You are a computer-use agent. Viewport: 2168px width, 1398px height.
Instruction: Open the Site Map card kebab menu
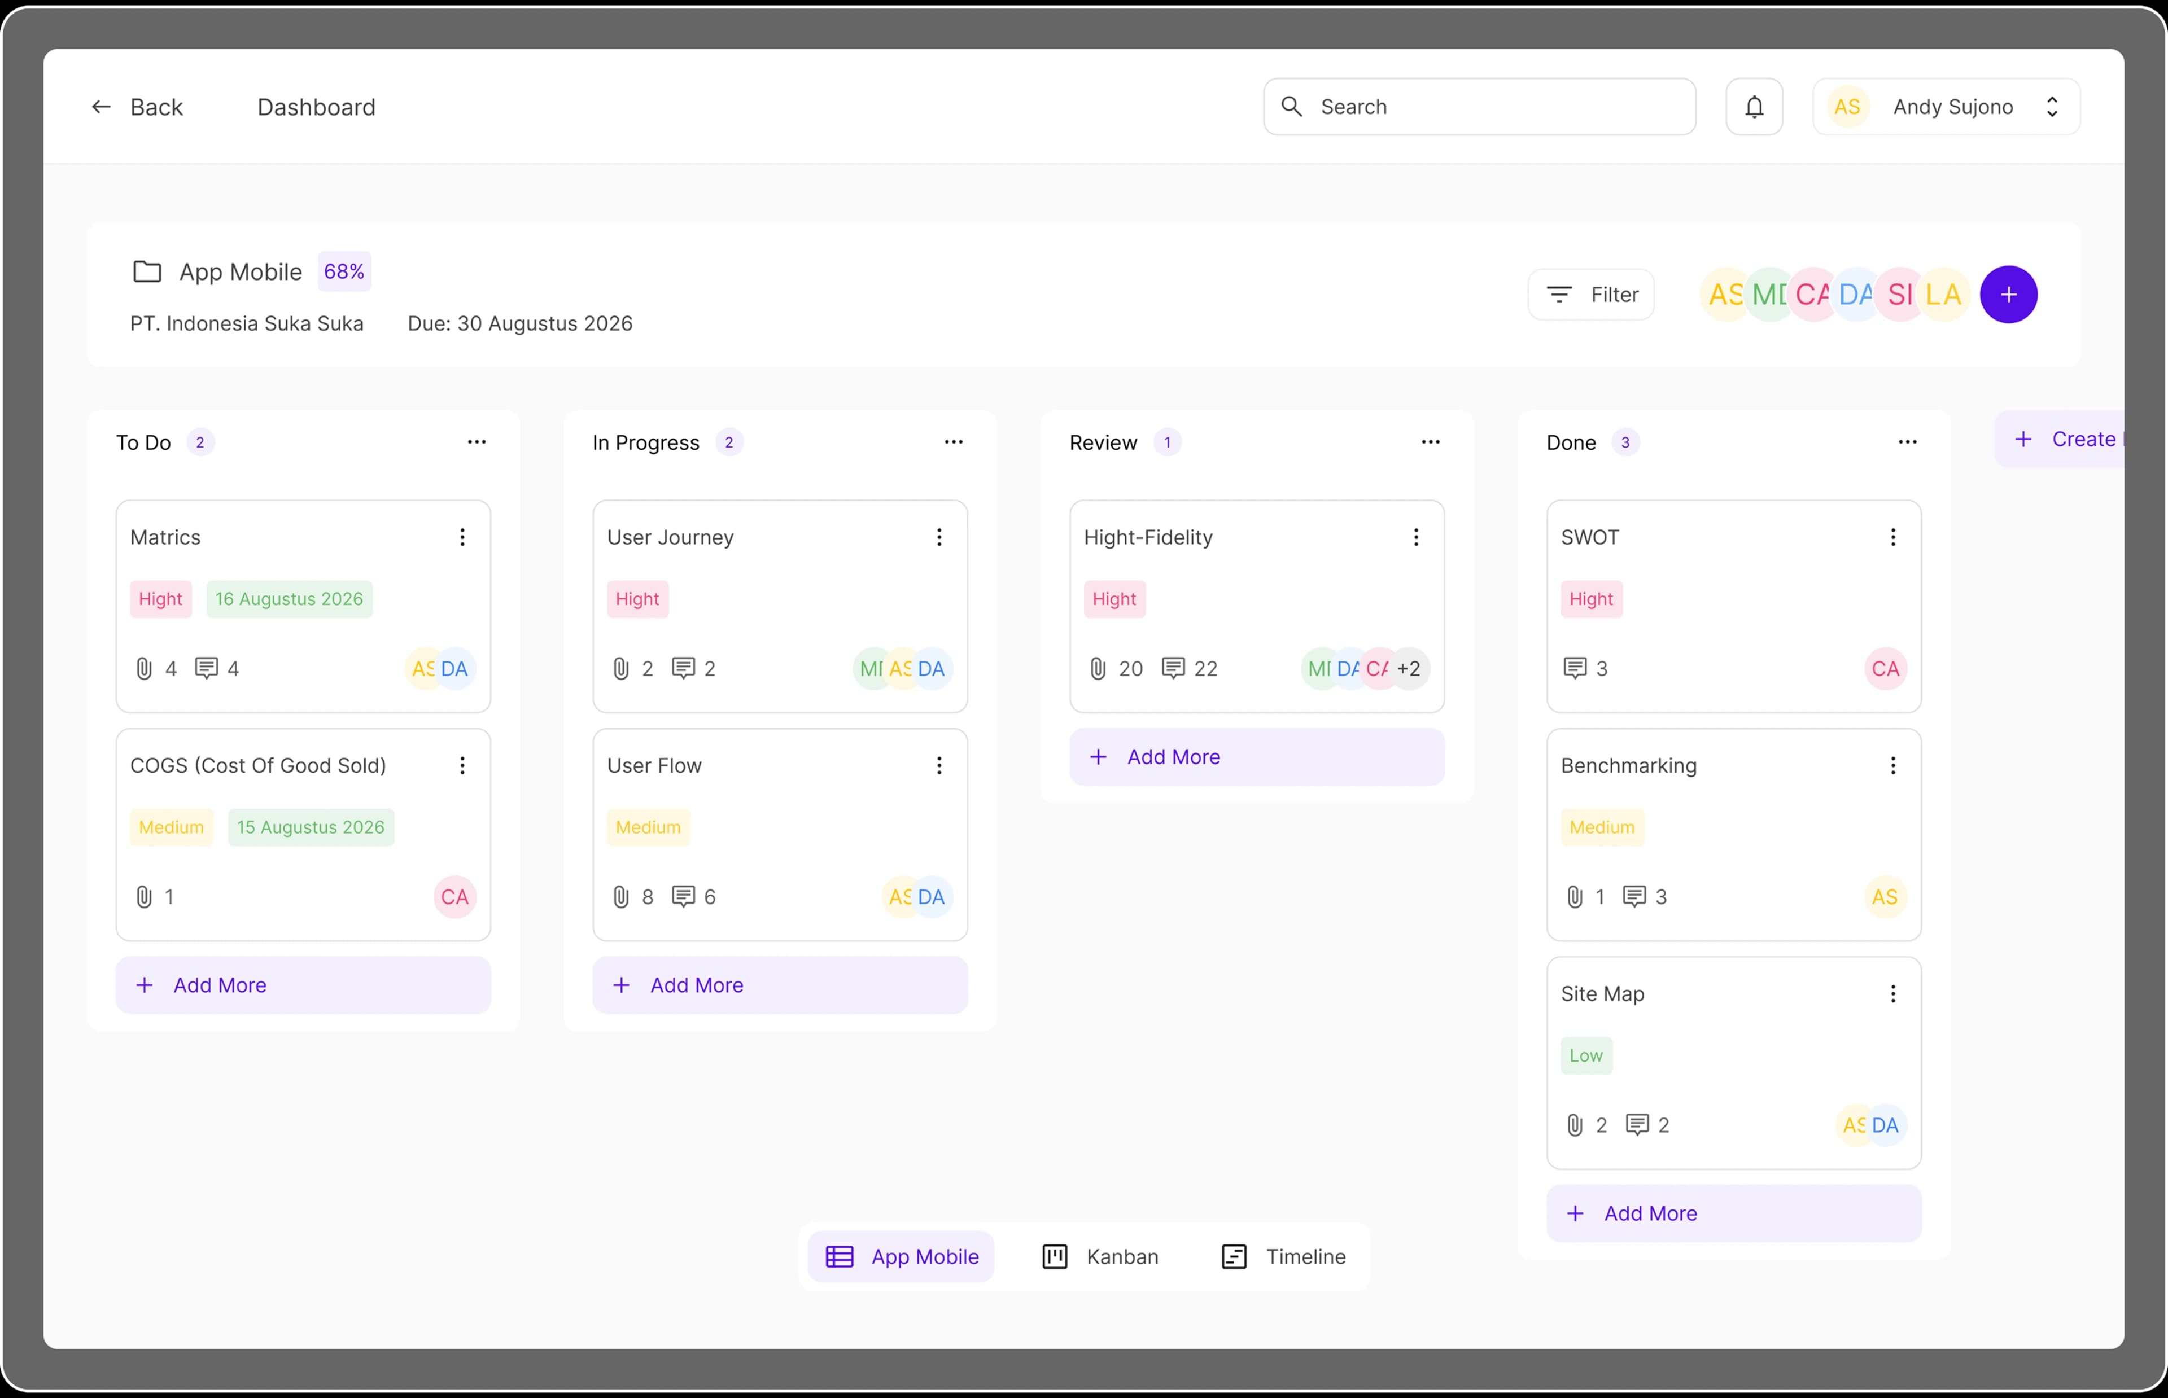[x=1893, y=994]
